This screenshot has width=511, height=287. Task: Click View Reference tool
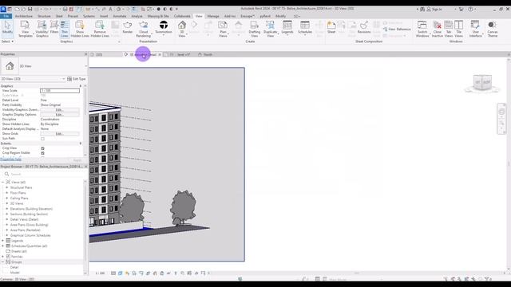tap(397, 29)
